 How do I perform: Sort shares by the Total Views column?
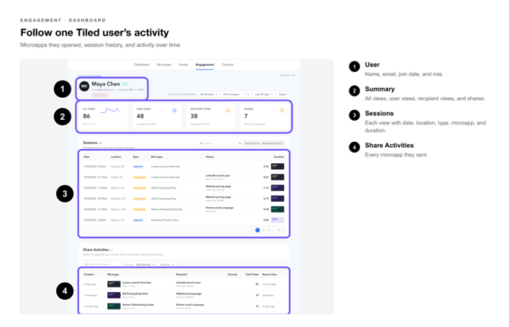252,275
